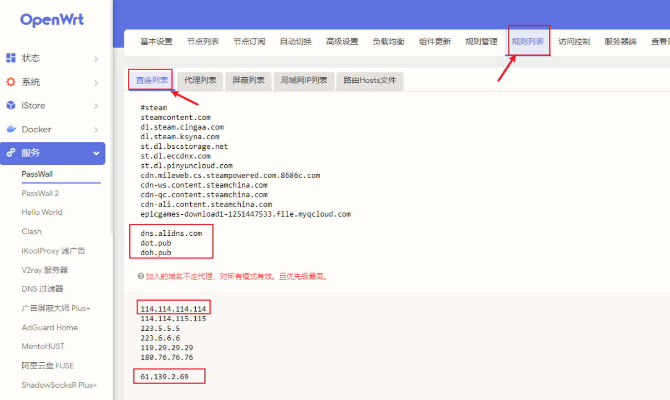Open the 节点列表 tab

point(203,41)
